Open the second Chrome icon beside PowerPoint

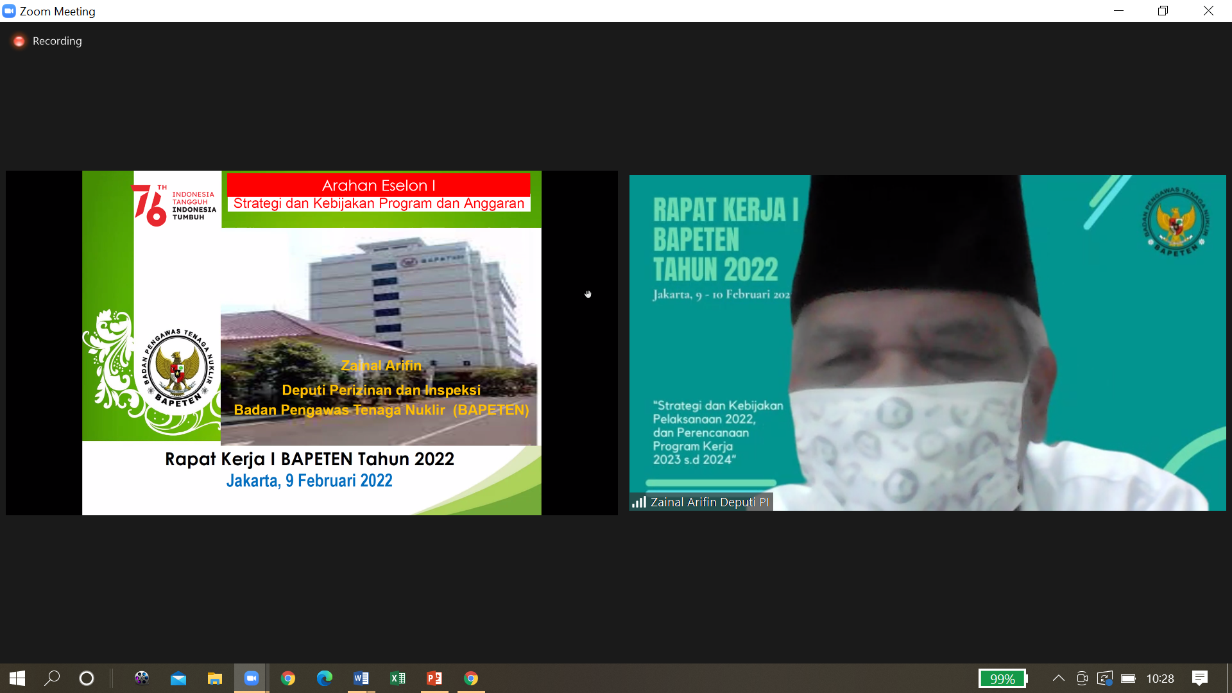[x=471, y=678]
